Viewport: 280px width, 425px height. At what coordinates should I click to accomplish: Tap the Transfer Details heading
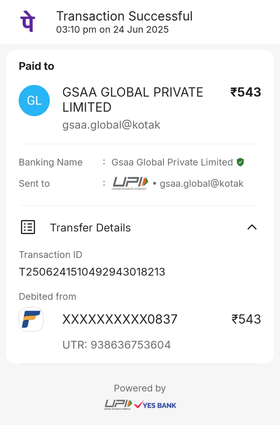pyautogui.click(x=90, y=228)
